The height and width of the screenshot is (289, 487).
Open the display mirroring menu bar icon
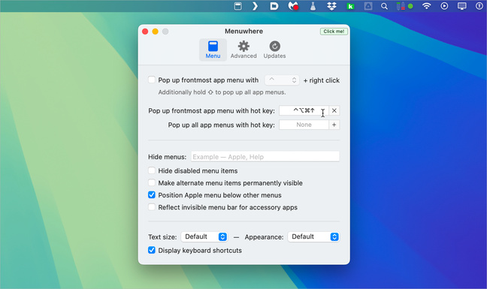(x=462, y=6)
